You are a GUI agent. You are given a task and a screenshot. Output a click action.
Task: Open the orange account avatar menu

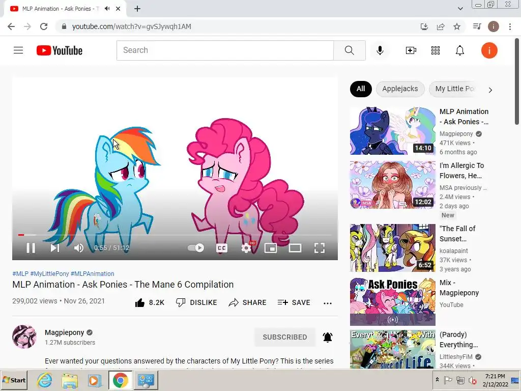pos(489,50)
